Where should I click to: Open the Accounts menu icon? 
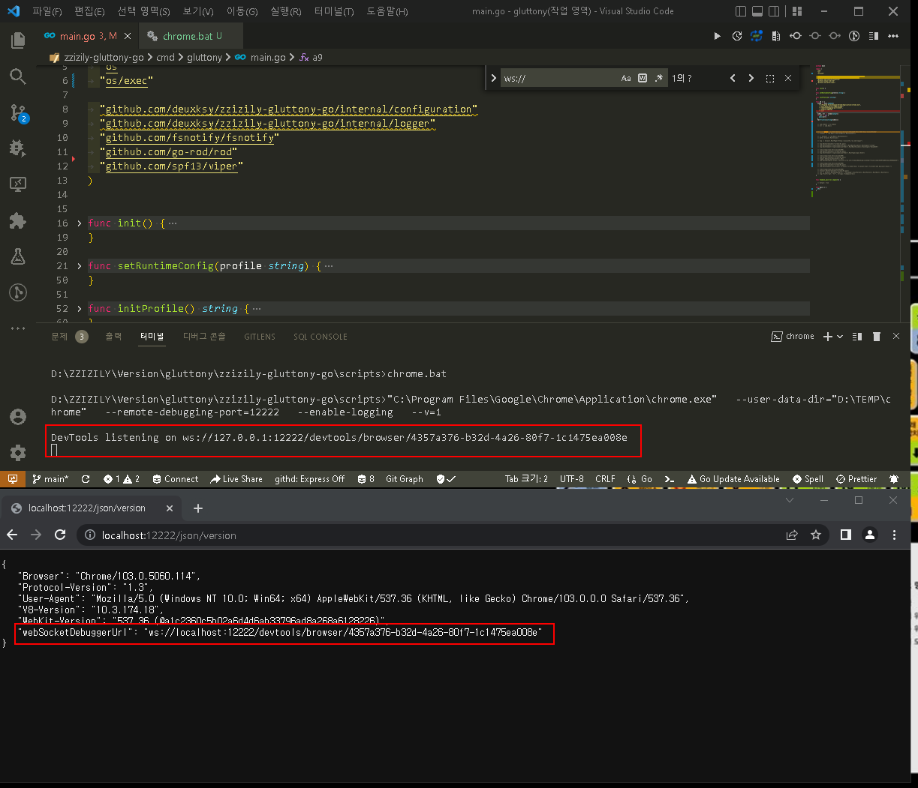pyautogui.click(x=18, y=417)
